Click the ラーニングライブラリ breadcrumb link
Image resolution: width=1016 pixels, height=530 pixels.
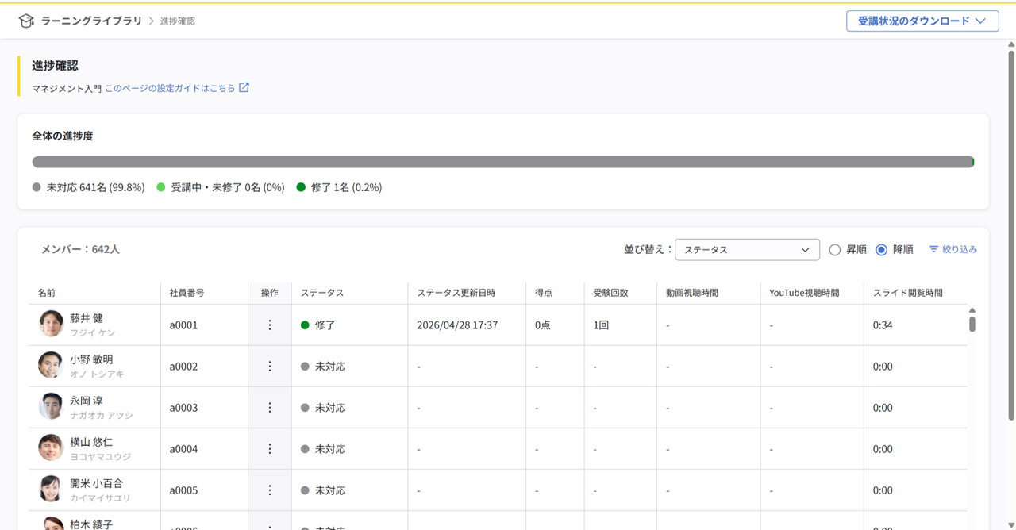(91, 21)
